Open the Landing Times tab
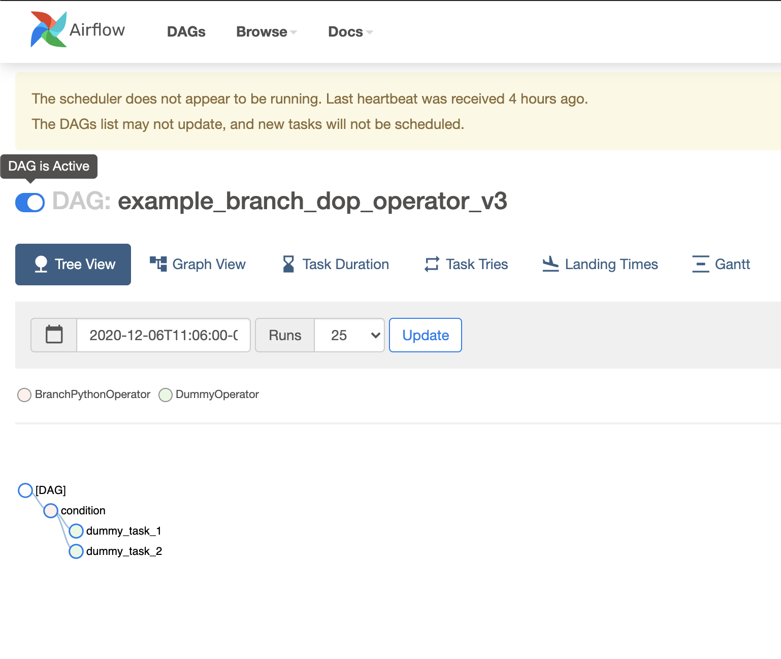 600,265
